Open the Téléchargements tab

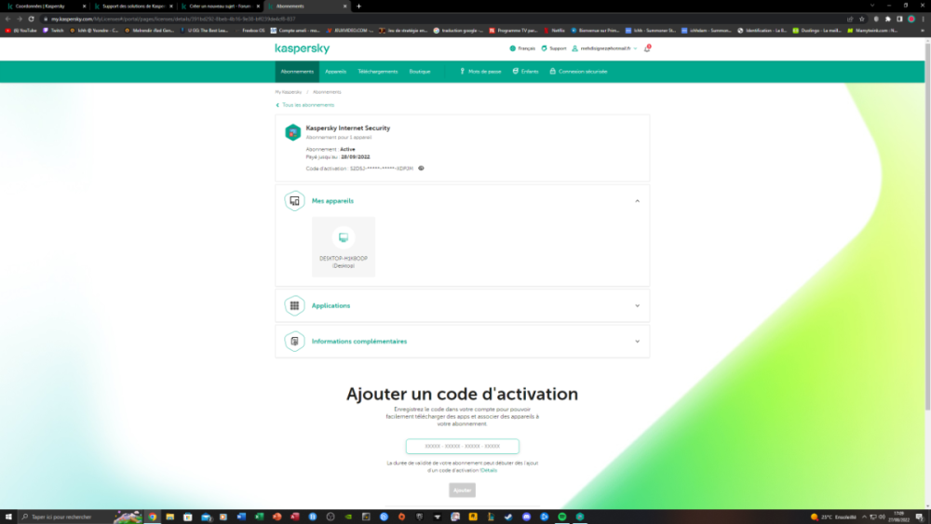coord(378,72)
